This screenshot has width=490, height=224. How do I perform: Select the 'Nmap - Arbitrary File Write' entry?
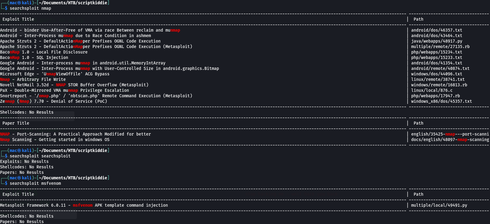pyautogui.click(x=33, y=79)
